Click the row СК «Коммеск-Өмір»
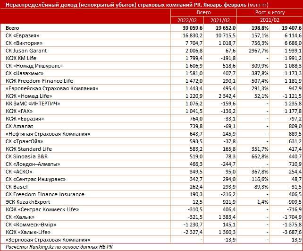303x251 pixels. click(x=31, y=225)
